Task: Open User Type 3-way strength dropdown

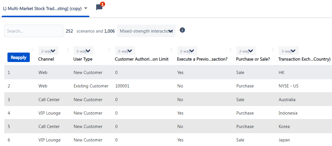Action: point(84,51)
